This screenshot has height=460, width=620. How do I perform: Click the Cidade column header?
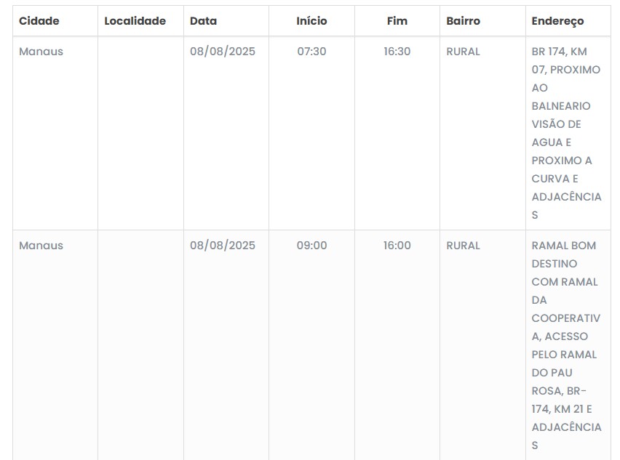39,21
